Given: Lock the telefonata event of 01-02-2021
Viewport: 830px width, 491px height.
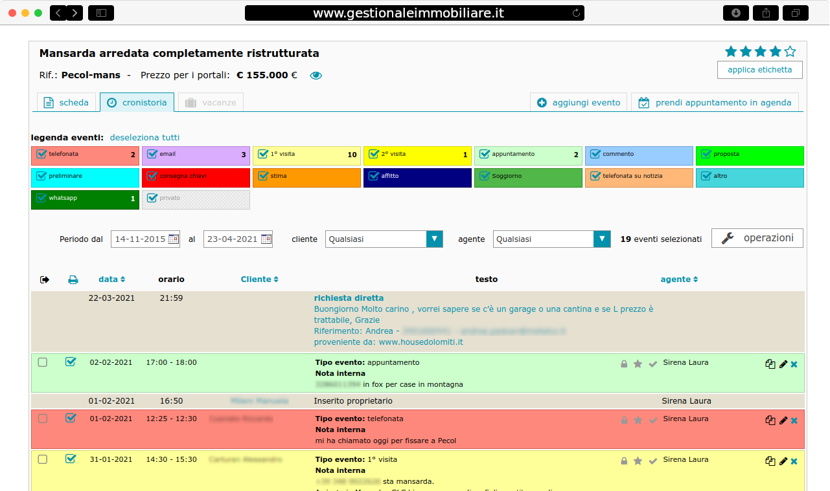Looking at the screenshot, I should (624, 420).
